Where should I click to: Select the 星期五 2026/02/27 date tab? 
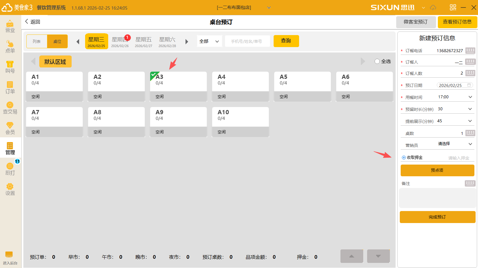coord(144,42)
